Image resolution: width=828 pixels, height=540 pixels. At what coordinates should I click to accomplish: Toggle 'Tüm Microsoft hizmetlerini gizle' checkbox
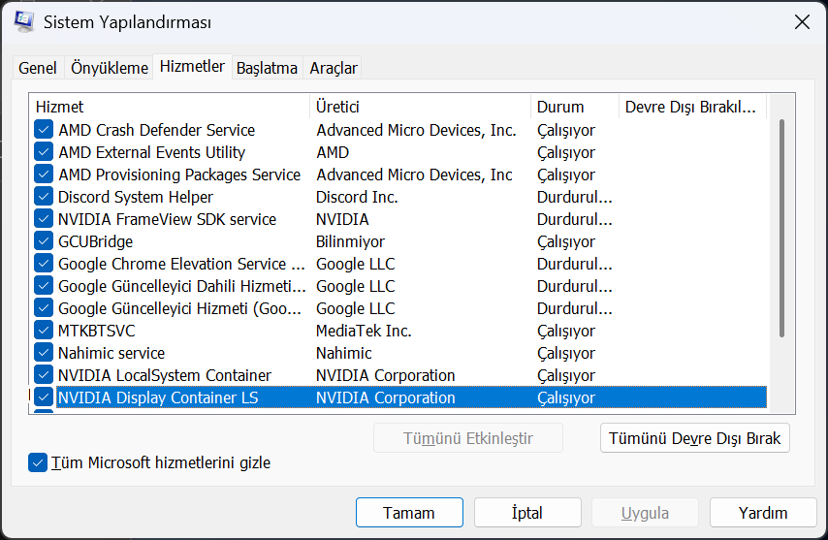tap(38, 463)
